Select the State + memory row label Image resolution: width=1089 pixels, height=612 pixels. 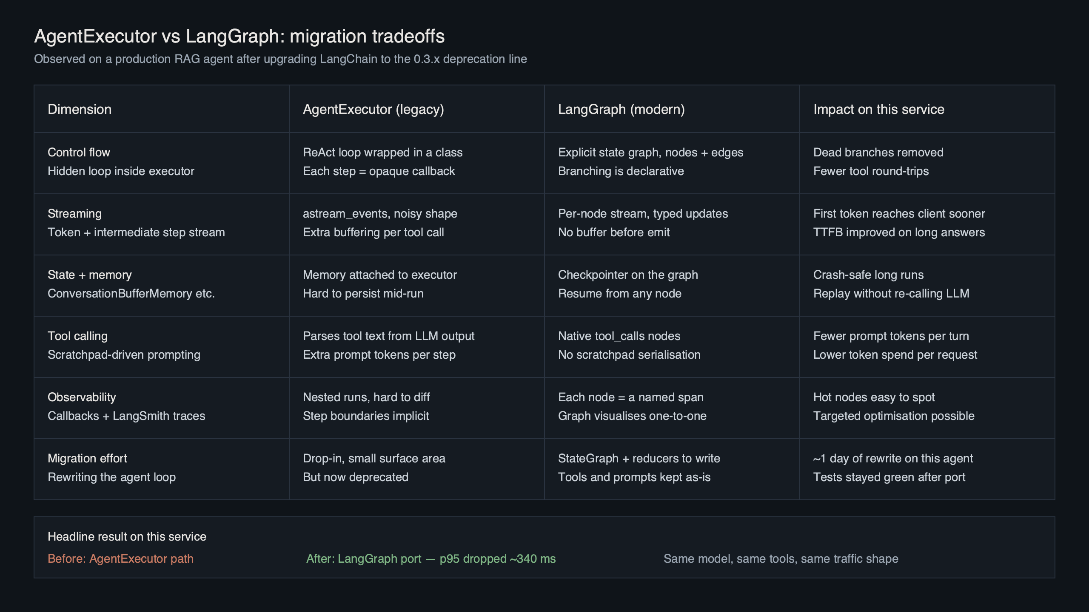click(x=89, y=275)
